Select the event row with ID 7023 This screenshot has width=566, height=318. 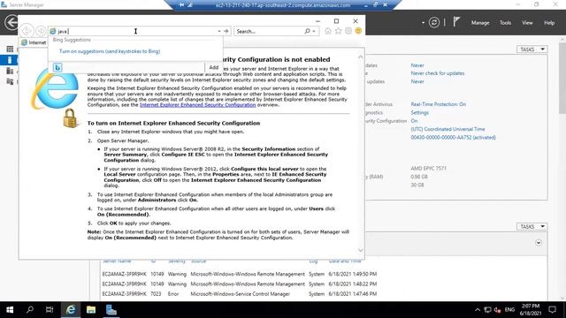point(240,294)
